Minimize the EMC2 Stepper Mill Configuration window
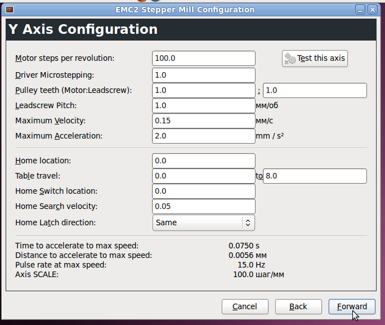The image size is (385, 325). [x=359, y=10]
